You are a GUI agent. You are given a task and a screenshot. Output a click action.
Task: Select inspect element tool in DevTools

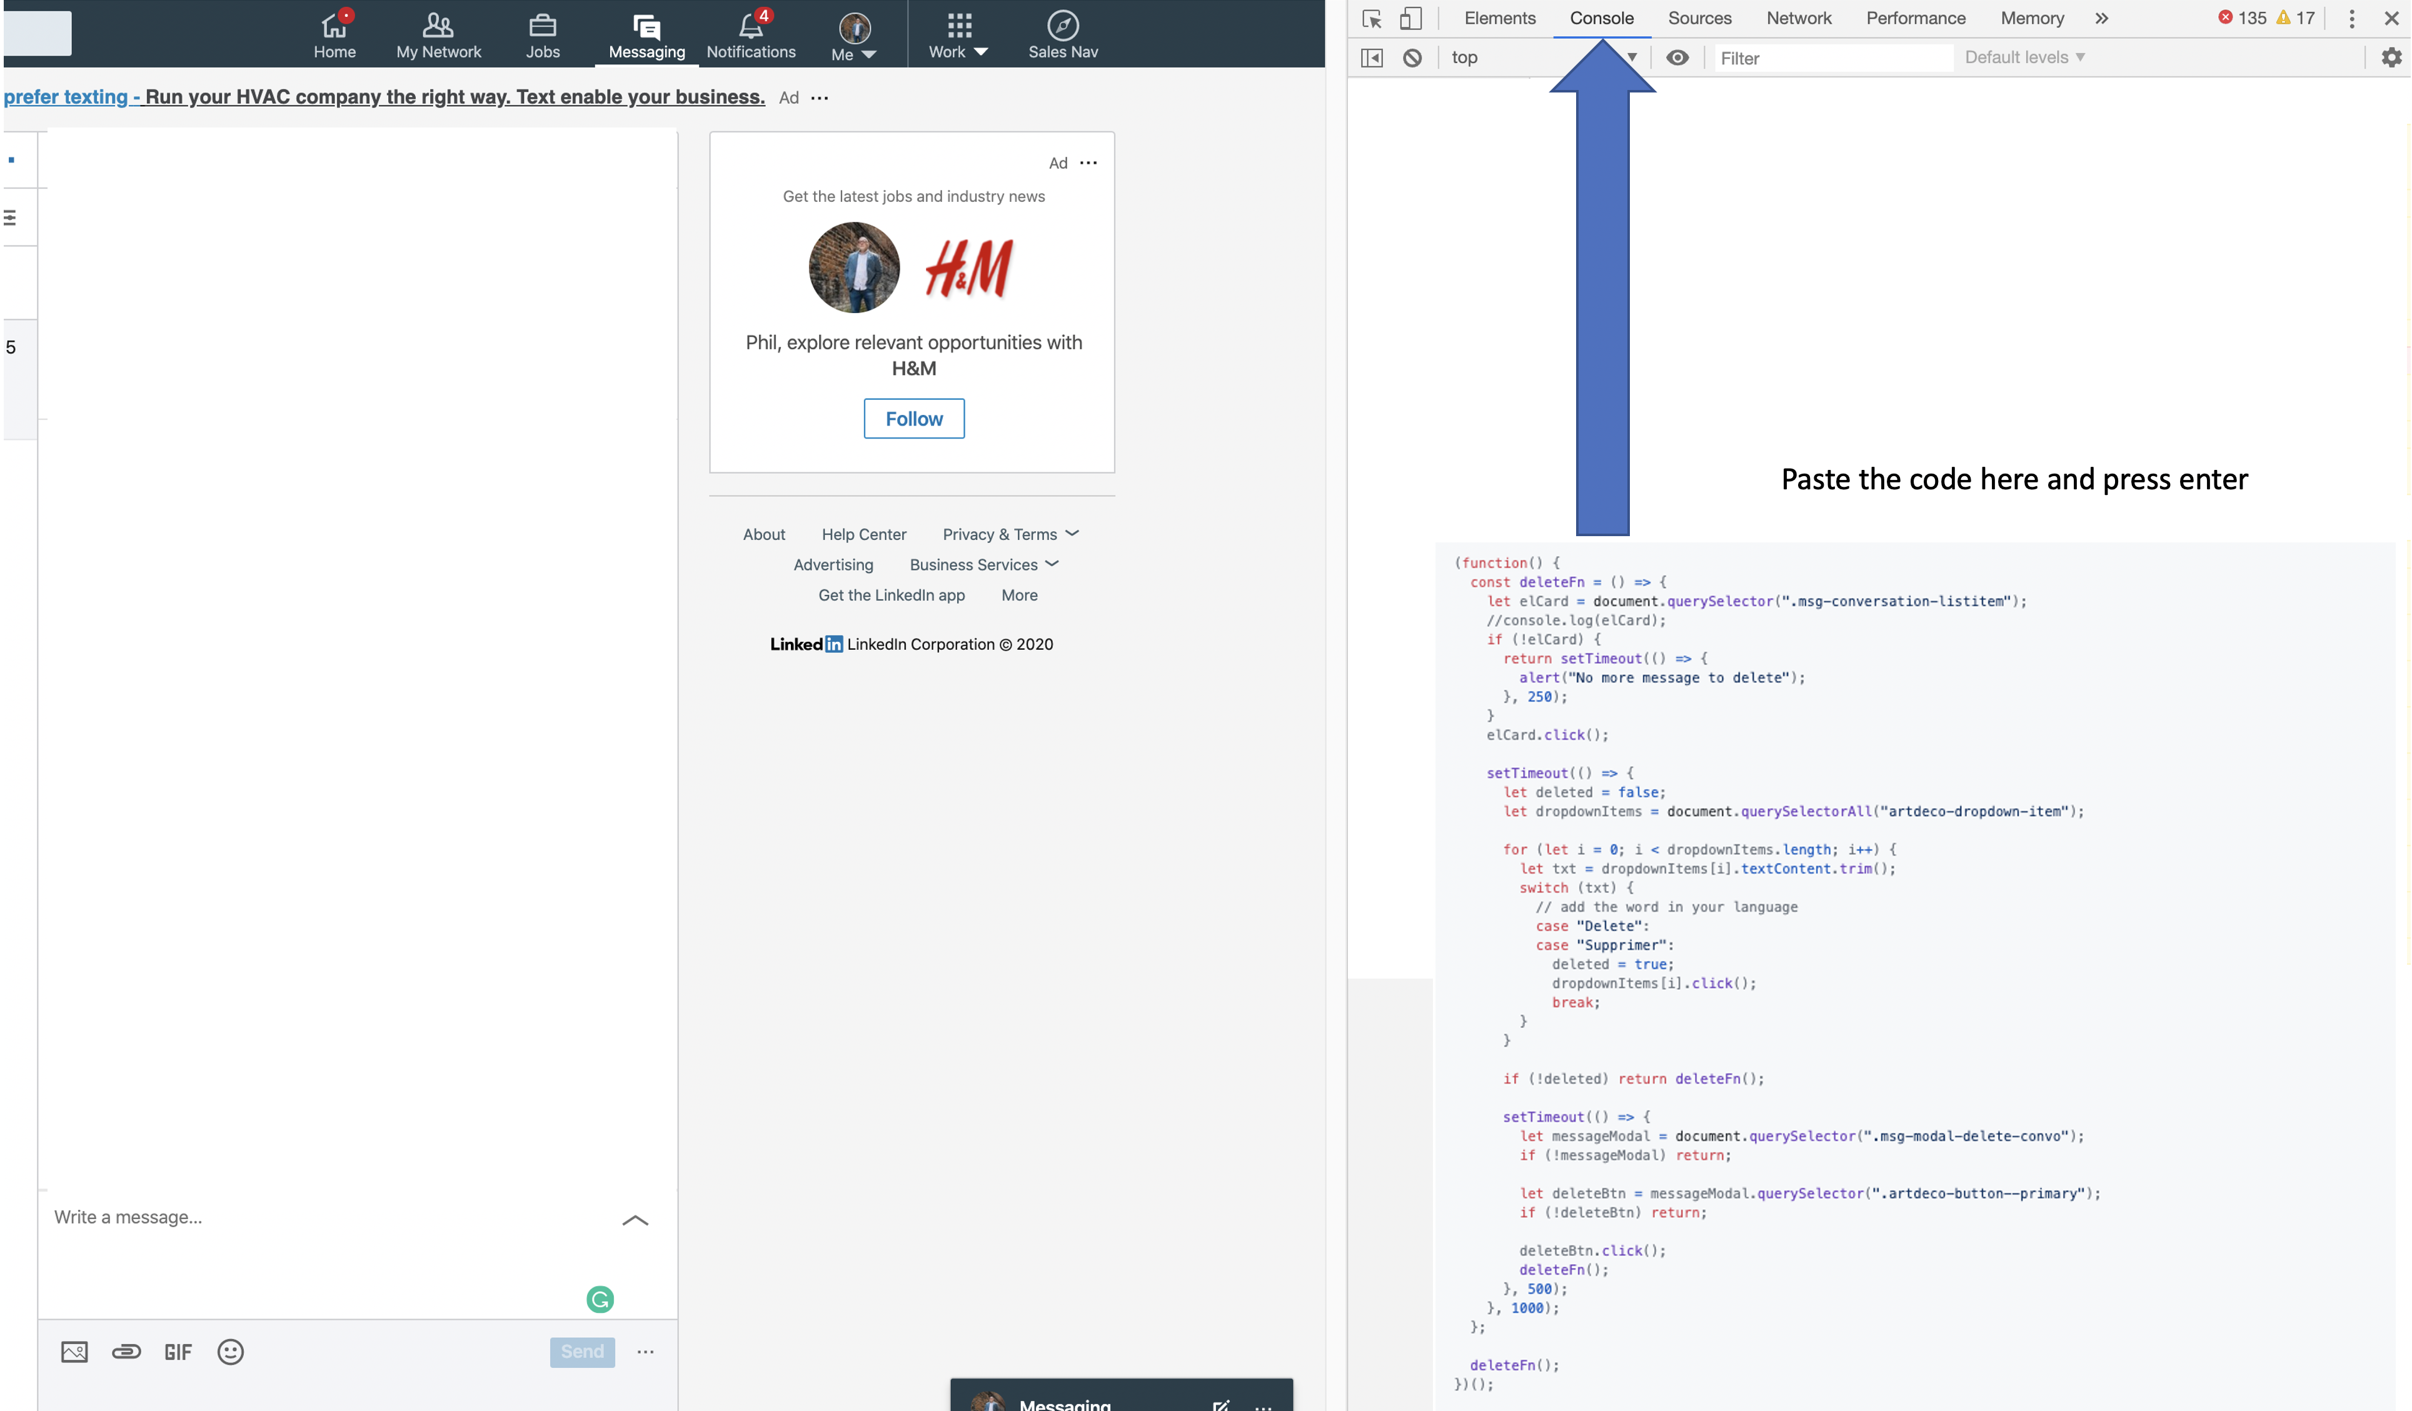point(1372,18)
